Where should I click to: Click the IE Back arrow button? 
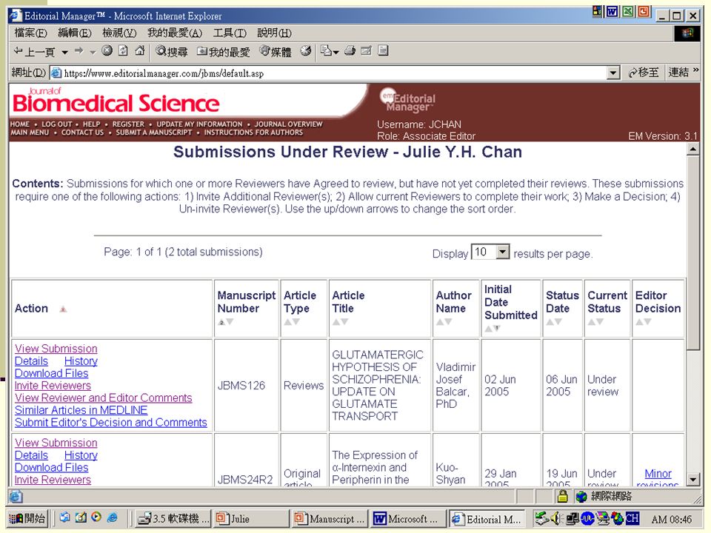coord(35,52)
